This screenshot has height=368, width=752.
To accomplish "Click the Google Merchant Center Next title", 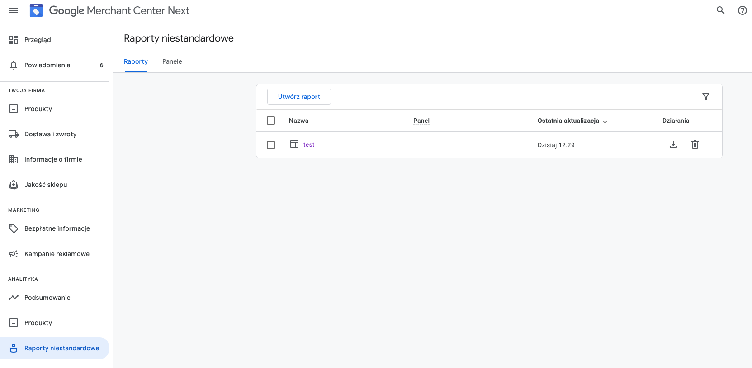I will coord(119,10).
